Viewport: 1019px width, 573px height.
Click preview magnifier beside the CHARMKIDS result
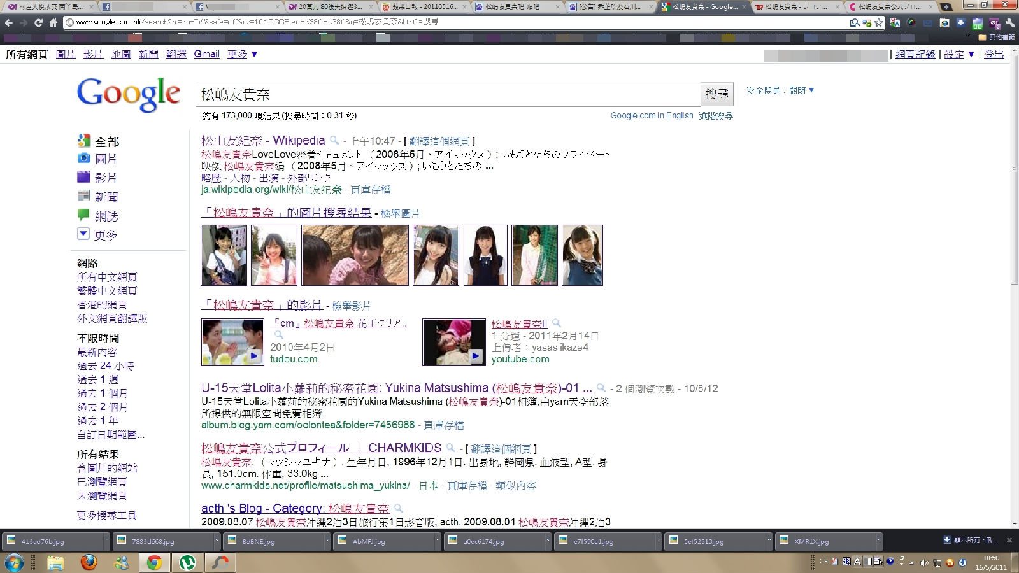click(450, 448)
